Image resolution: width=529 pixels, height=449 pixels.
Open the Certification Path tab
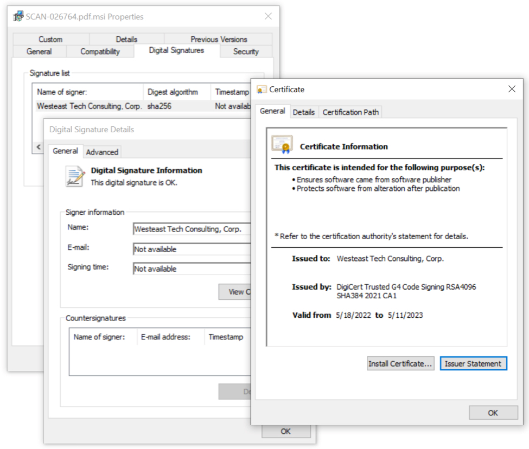[350, 112]
